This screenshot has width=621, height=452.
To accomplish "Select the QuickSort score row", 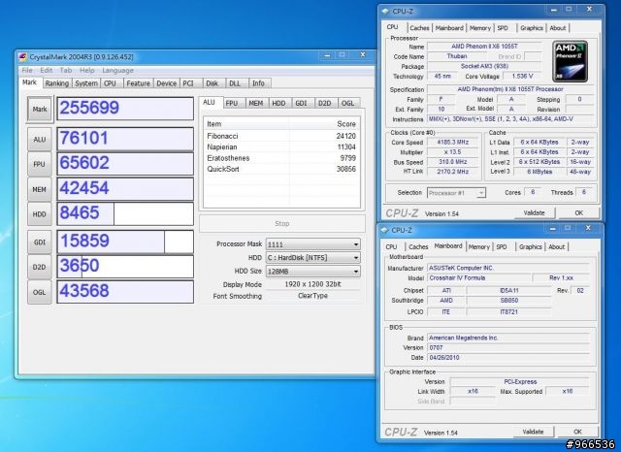I will coord(281,169).
